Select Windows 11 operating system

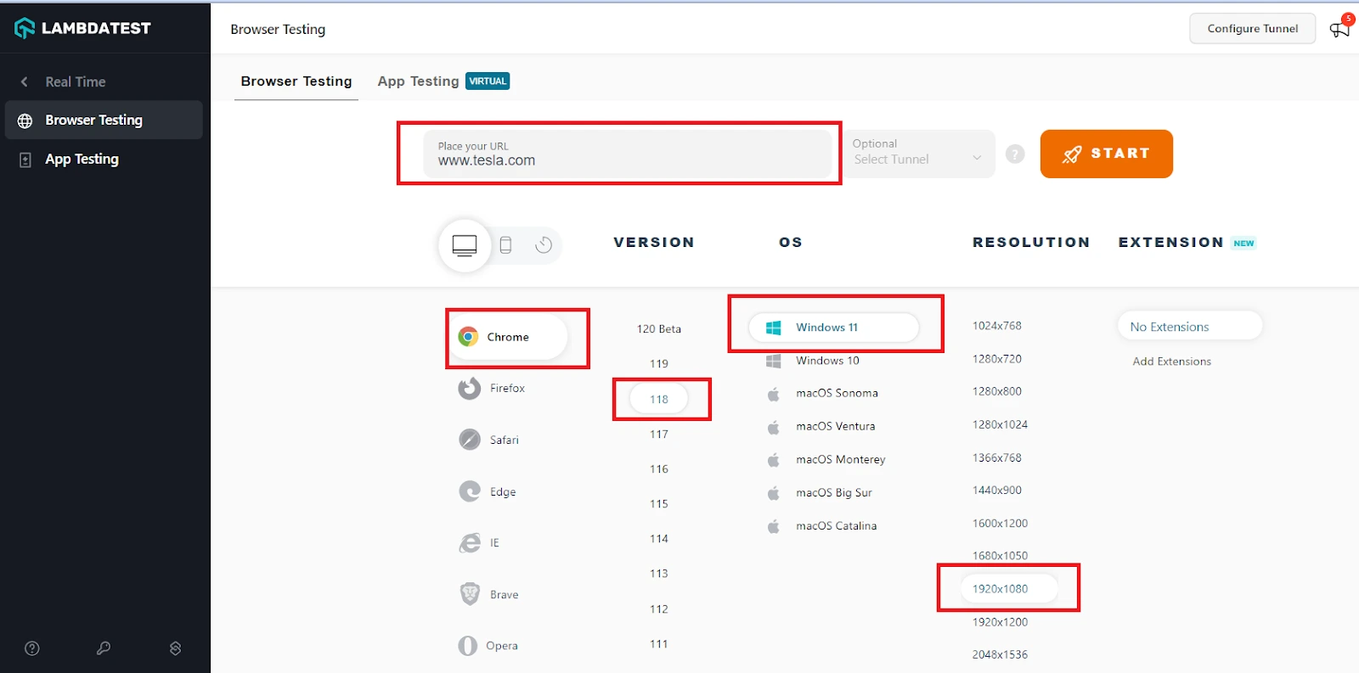coord(833,328)
